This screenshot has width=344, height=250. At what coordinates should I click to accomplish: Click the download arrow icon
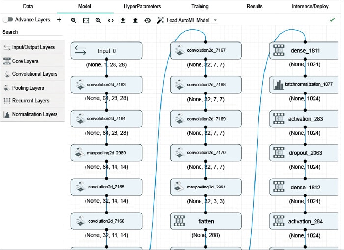[123, 21]
